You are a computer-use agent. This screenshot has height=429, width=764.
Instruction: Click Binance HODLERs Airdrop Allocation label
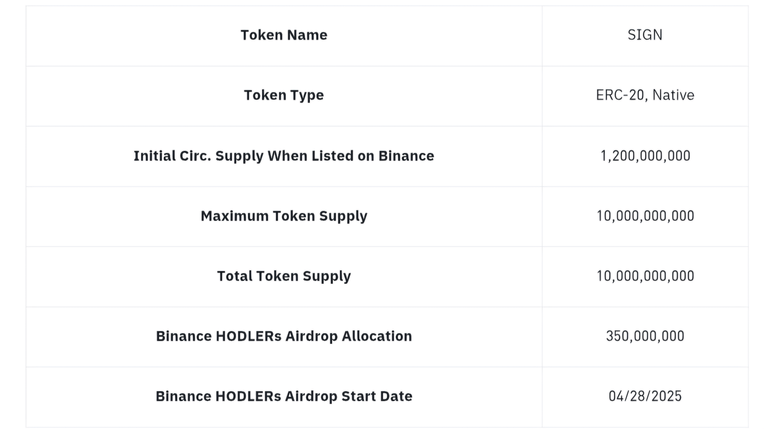coord(284,336)
